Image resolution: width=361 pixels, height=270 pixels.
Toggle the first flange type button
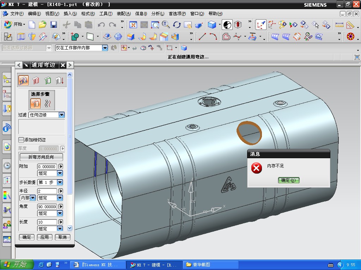24,81
